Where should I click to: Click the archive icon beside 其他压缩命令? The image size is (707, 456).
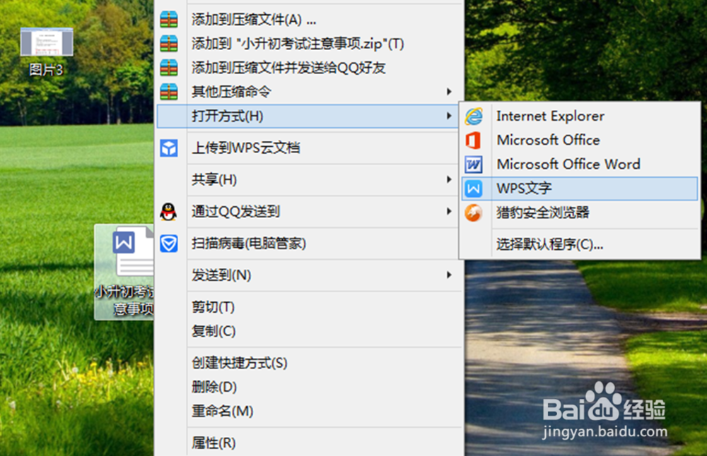[169, 92]
